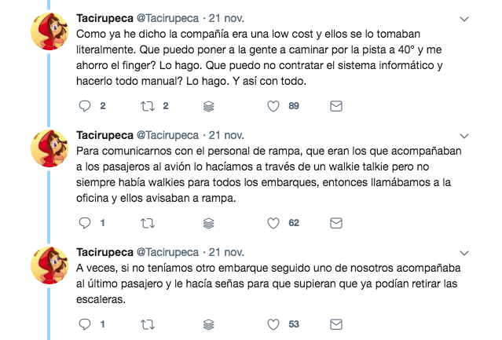
Task: Click Tacirupeca display name on third tweet
Action: point(104,252)
